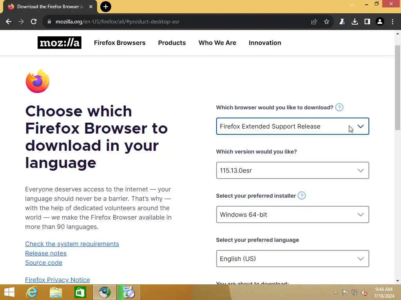
Task: Open a new tab with plus button
Action: 106,7
